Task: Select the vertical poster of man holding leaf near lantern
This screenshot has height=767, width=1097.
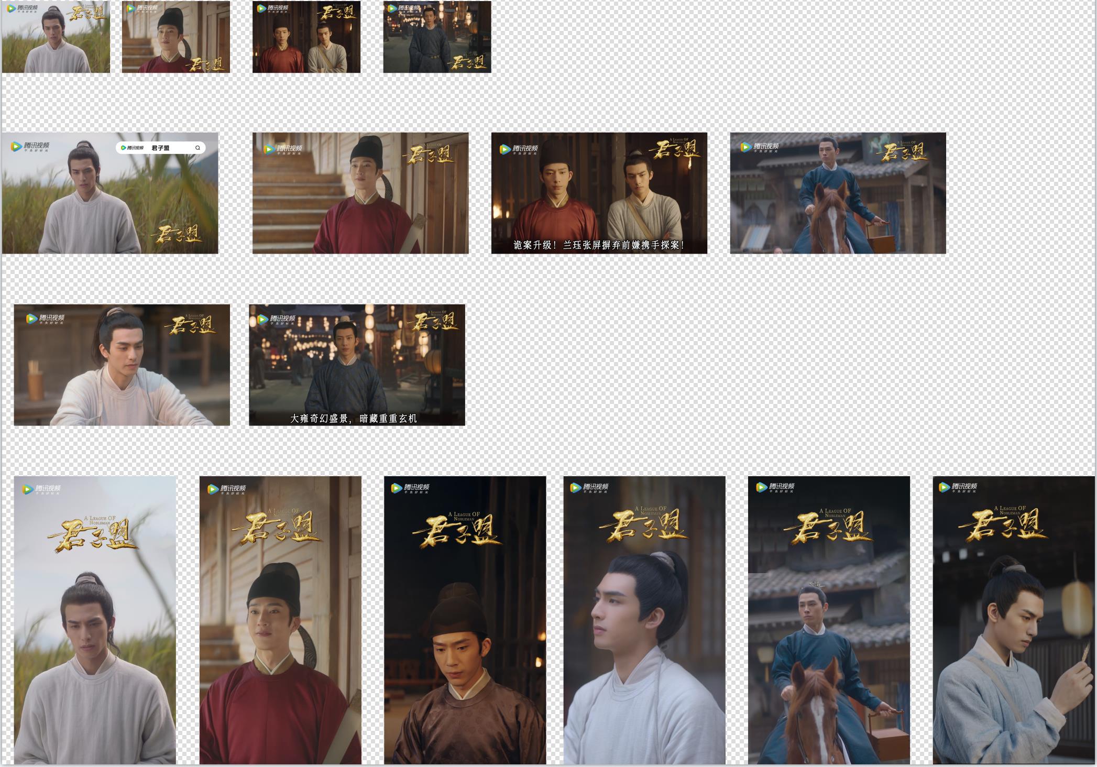Action: (1014, 620)
